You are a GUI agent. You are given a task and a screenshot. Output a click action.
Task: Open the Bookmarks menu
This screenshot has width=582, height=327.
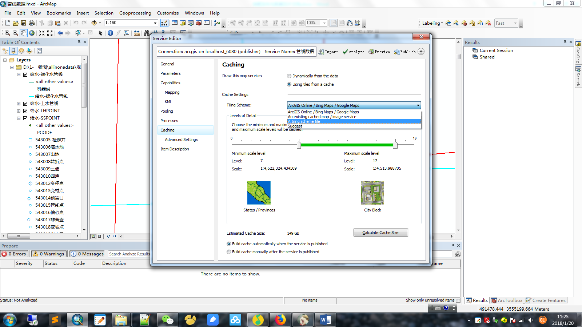click(x=59, y=13)
